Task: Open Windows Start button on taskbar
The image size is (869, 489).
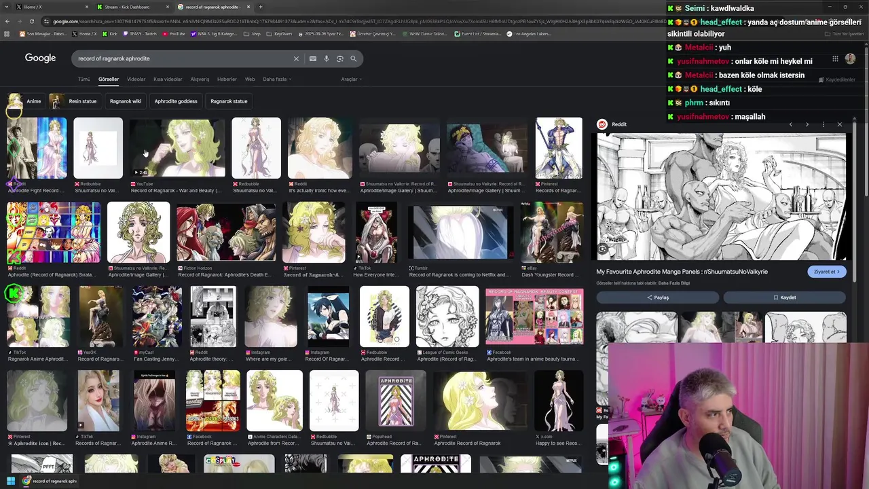Action: (x=11, y=482)
